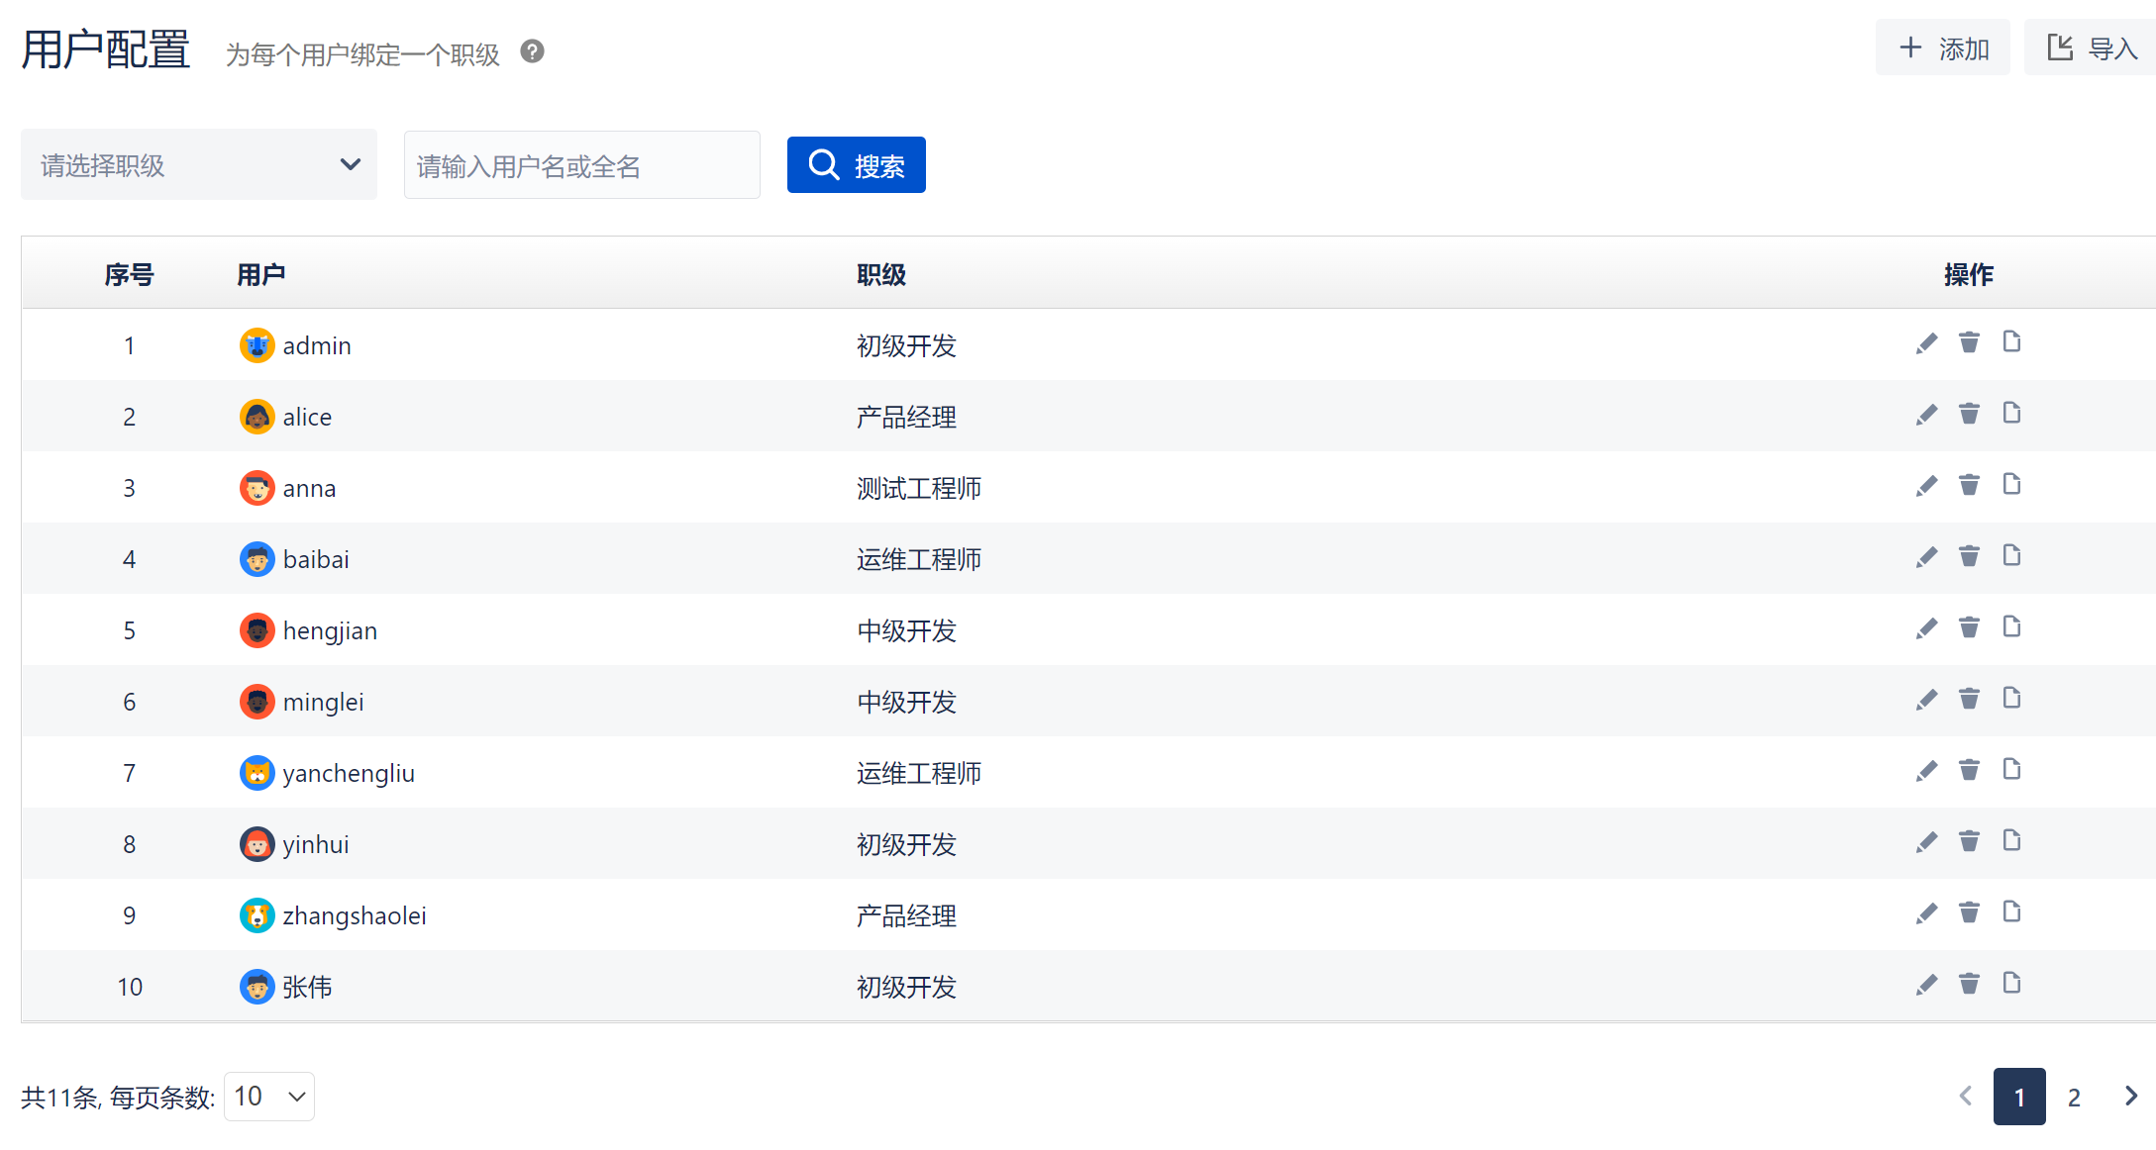Click the delete trash icon for alice

coord(1969,414)
